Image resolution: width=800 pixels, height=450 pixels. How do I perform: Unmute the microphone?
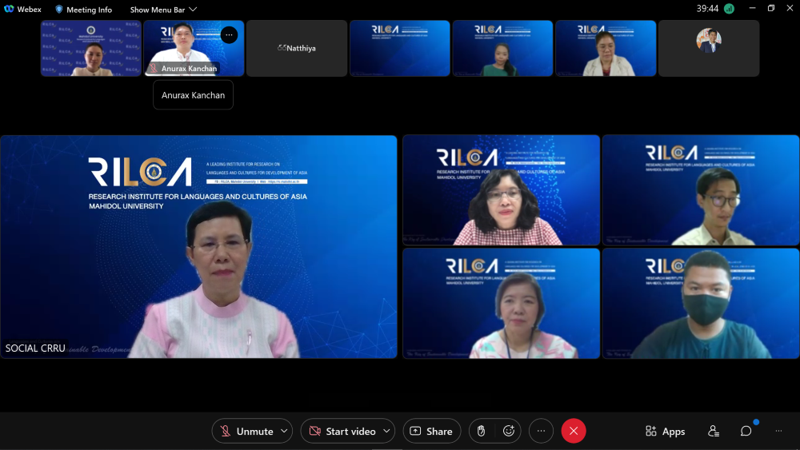click(x=247, y=431)
